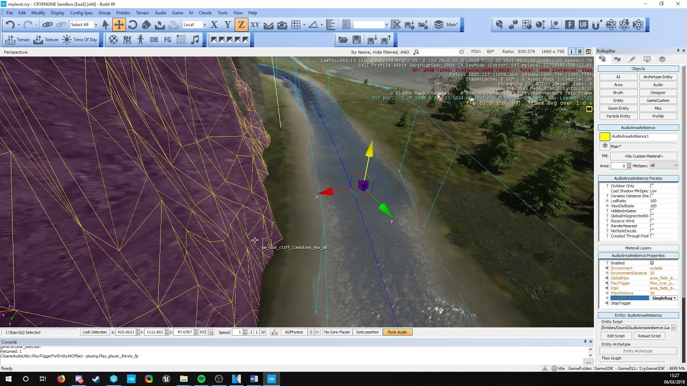Screen dimensions: 687x386
Task: Open the Terrain menu
Action: [142, 13]
